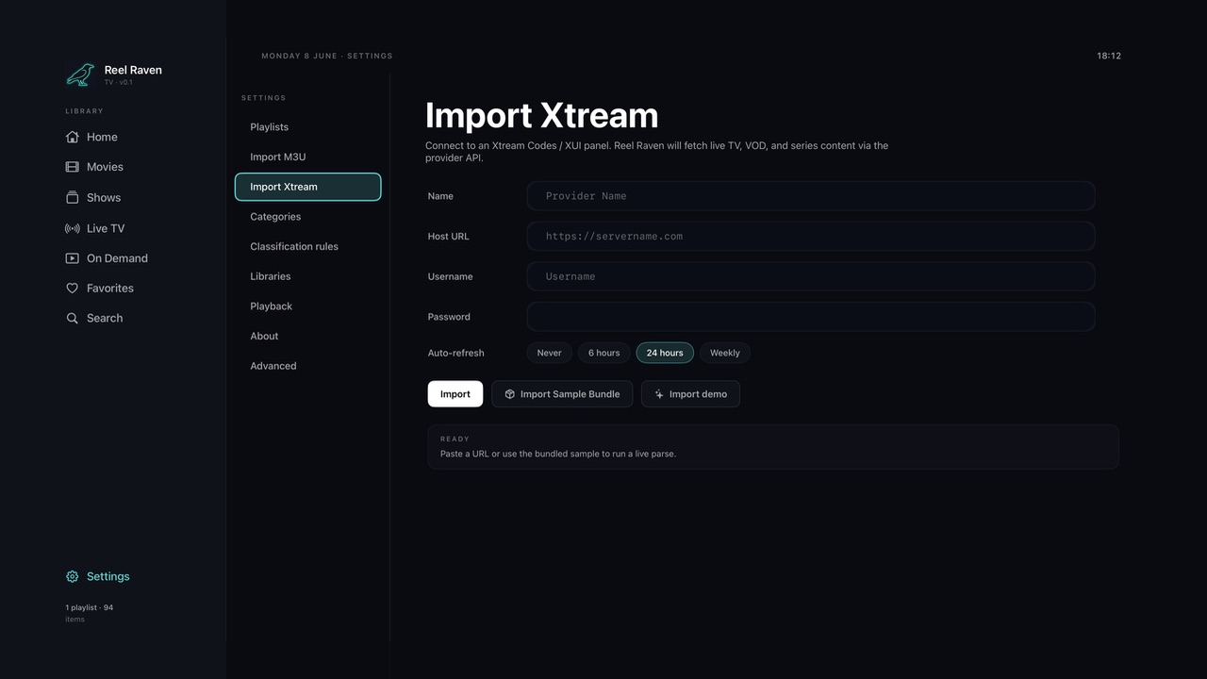Click the 18:12 clock text
The width and height of the screenshot is (1207, 679).
(1109, 56)
